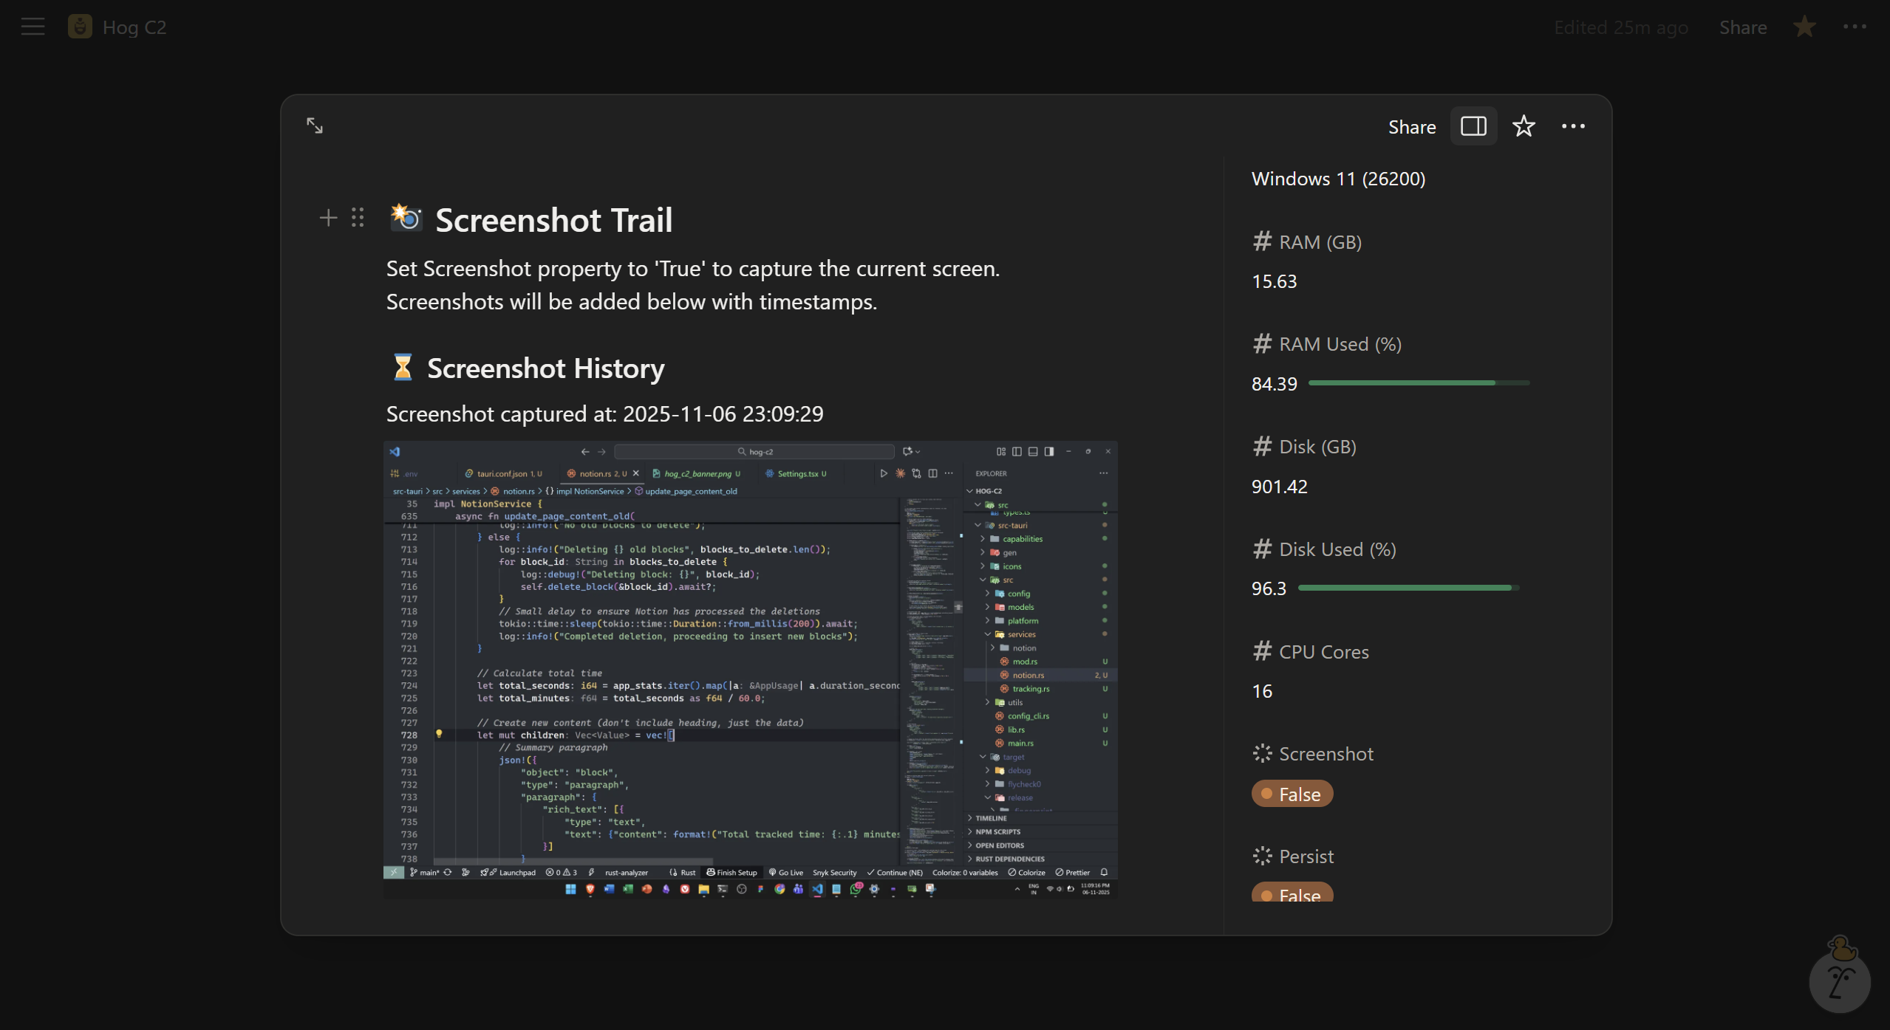
Task: Open the peek's three-dot options menu
Action: click(x=1573, y=126)
